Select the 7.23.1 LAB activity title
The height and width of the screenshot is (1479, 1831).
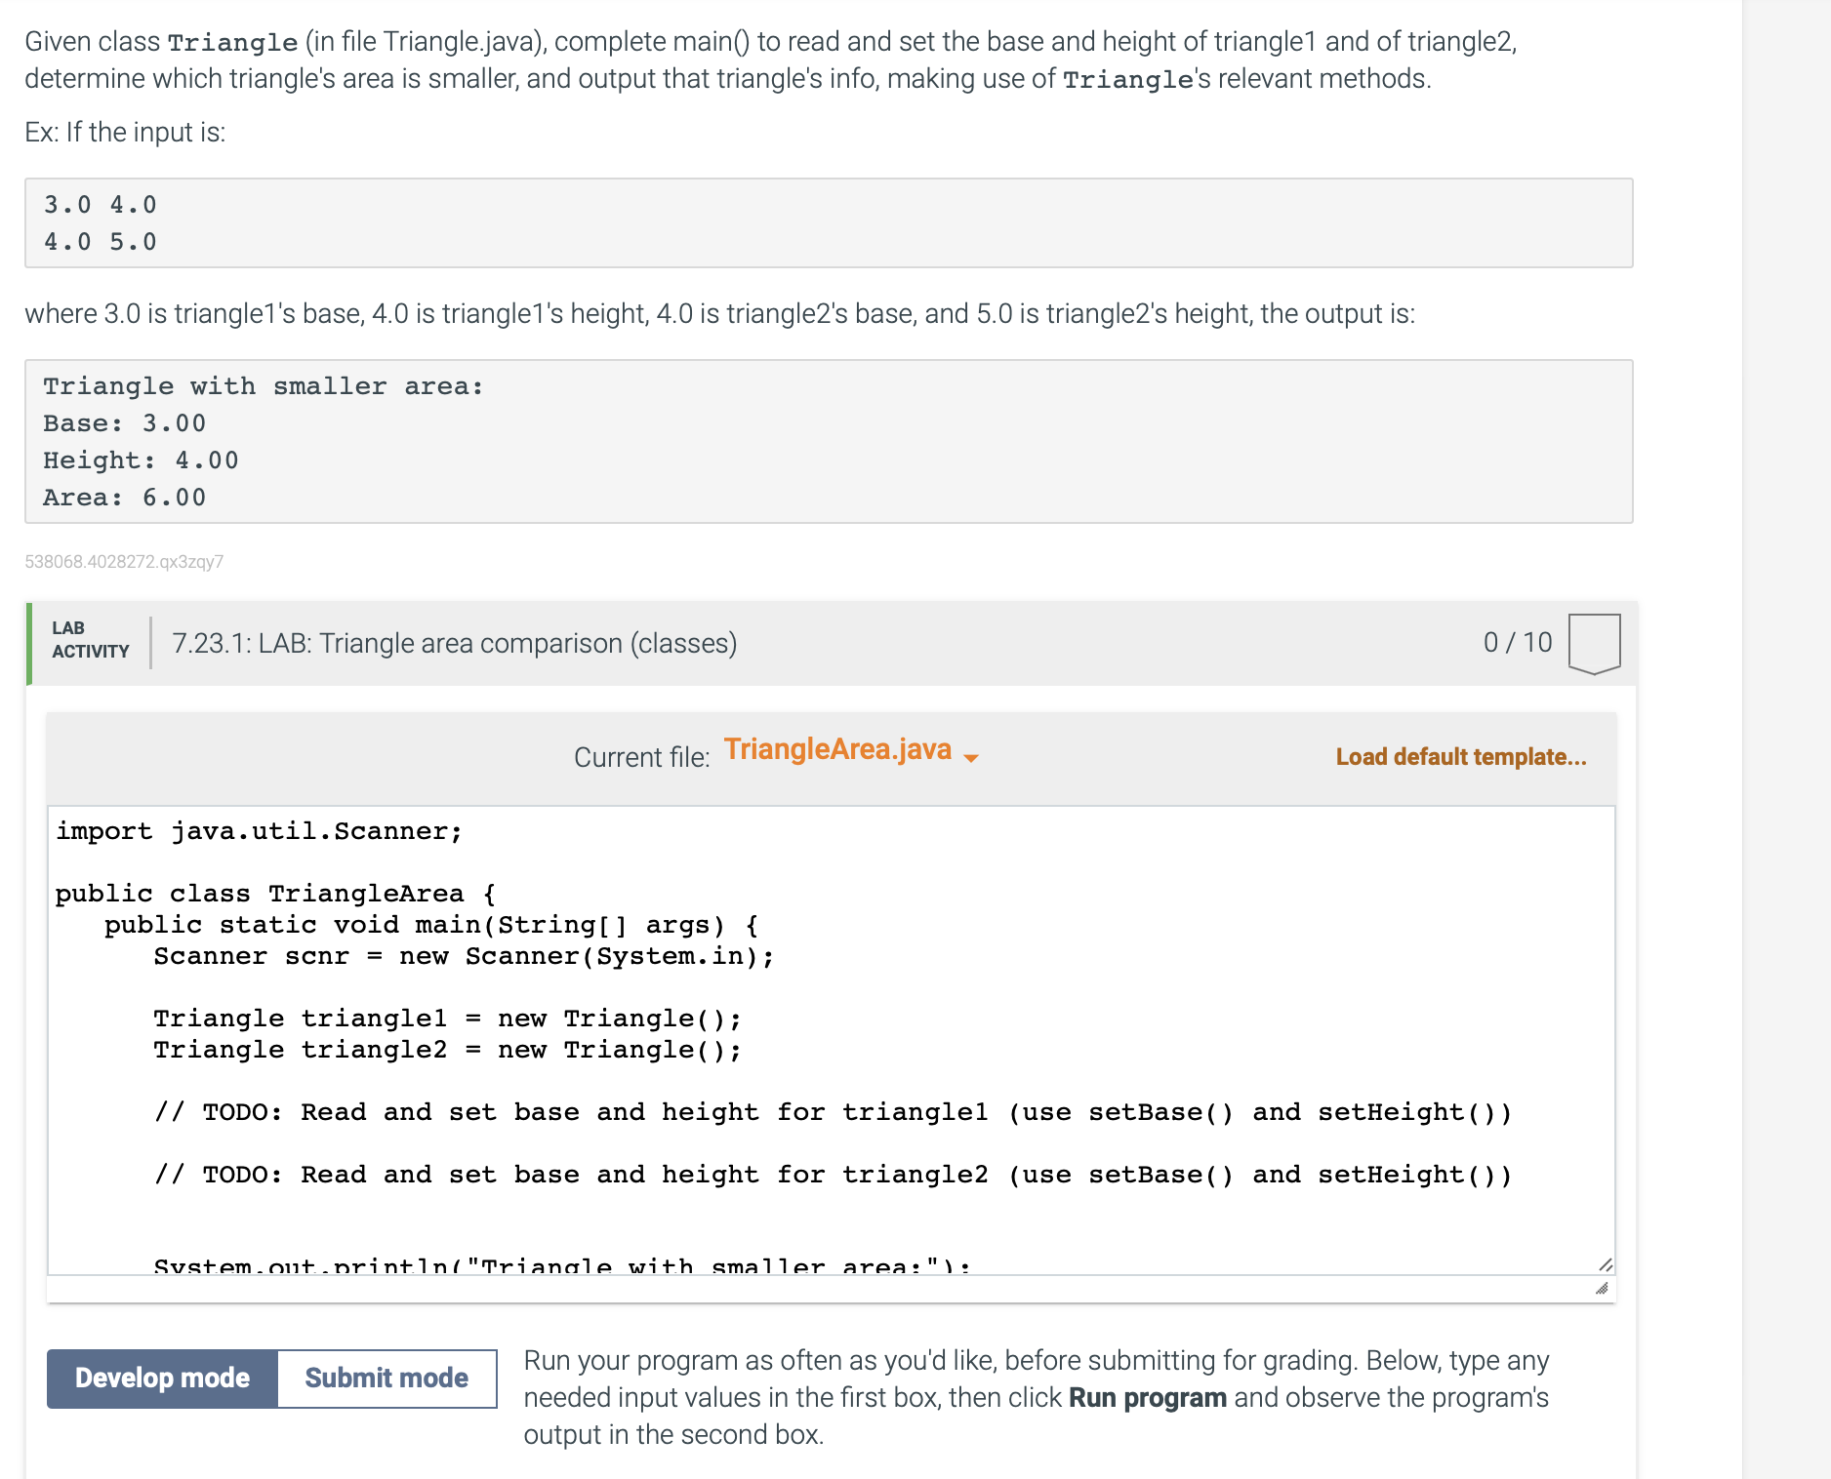pyautogui.click(x=454, y=643)
